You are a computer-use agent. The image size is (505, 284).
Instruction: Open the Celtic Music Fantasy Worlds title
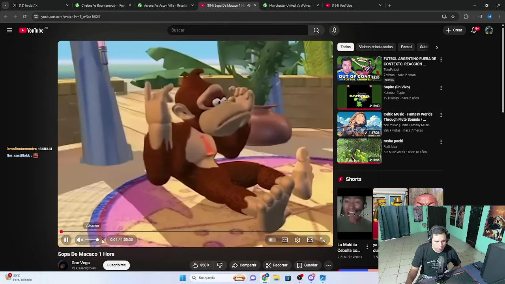point(408,117)
